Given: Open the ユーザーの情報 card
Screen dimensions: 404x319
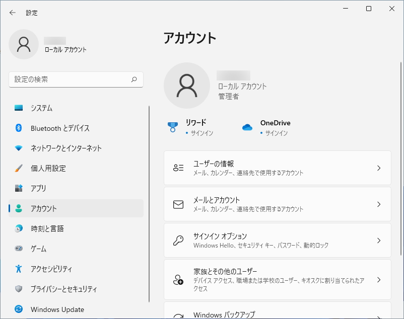Looking at the screenshot, I should coord(278,168).
